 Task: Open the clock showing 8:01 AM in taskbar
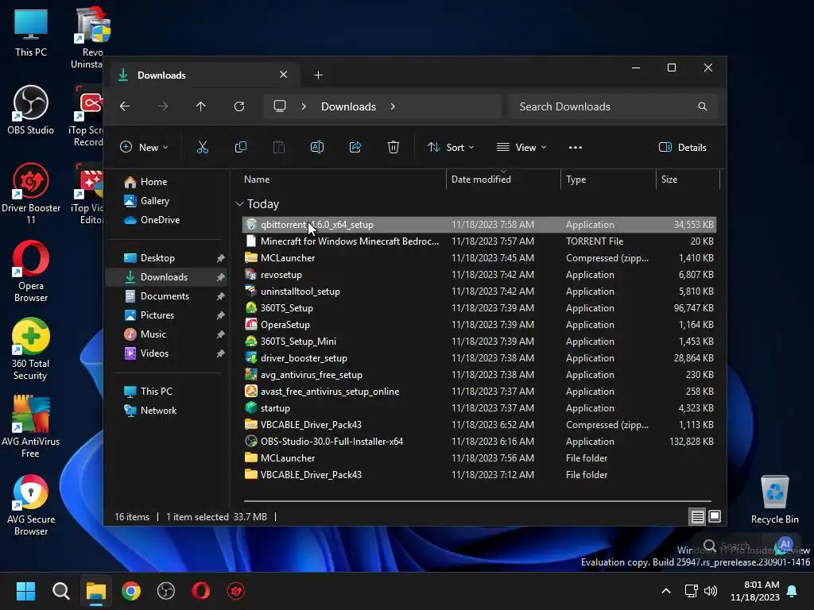click(755, 591)
